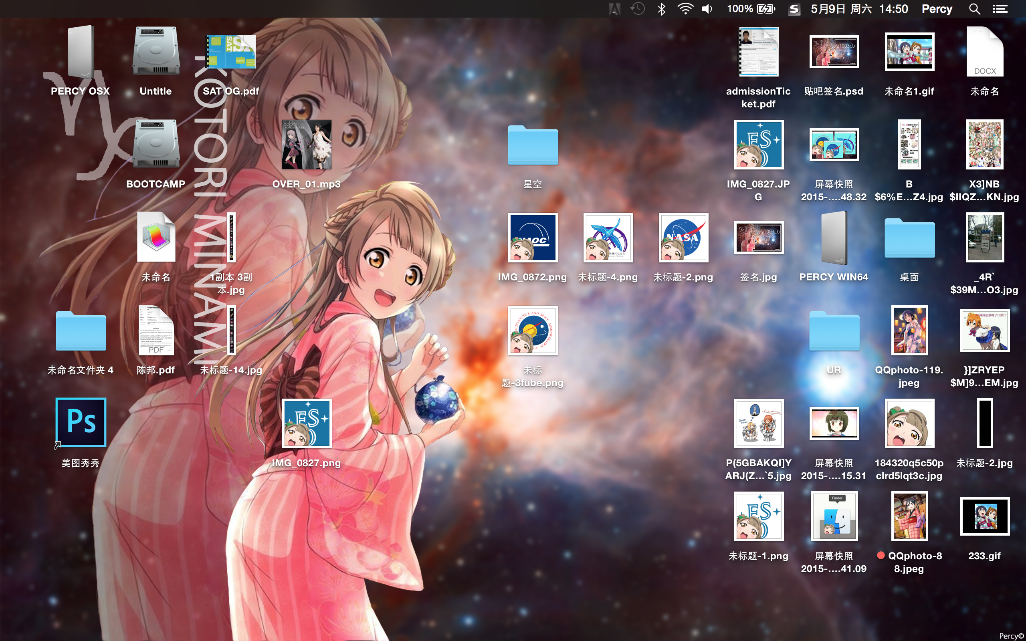This screenshot has width=1026, height=641.
Task: Select the 贴吧签名.psd file icon
Action: 834,52
